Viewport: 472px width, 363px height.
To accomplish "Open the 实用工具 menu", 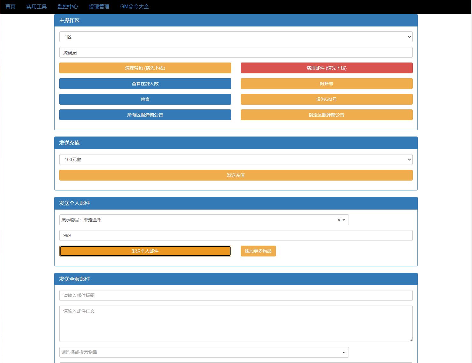I will (x=37, y=7).
